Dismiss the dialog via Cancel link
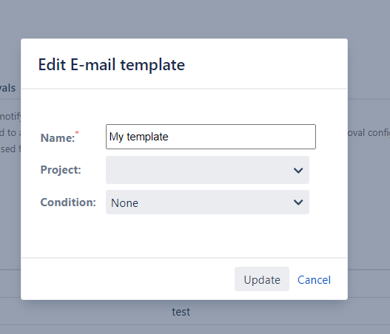 pyautogui.click(x=314, y=280)
